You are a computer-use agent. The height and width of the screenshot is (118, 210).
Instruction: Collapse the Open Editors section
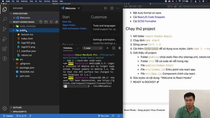11,13
